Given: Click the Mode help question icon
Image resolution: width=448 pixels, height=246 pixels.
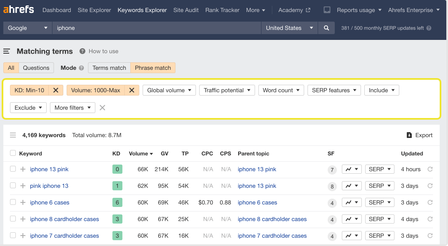Looking at the screenshot, I should point(82,68).
